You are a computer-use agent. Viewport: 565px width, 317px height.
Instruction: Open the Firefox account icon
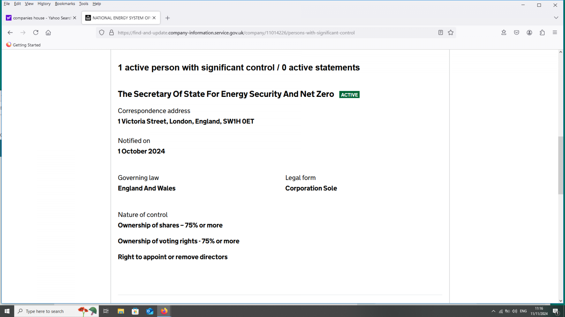529,33
